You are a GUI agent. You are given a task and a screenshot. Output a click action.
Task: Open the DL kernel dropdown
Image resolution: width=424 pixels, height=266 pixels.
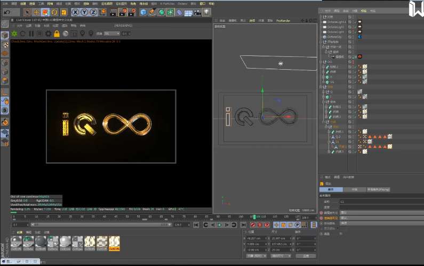(111, 34)
